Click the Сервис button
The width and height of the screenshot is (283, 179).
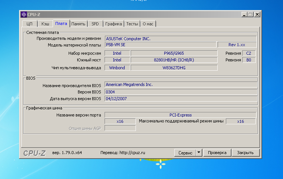[185, 153]
